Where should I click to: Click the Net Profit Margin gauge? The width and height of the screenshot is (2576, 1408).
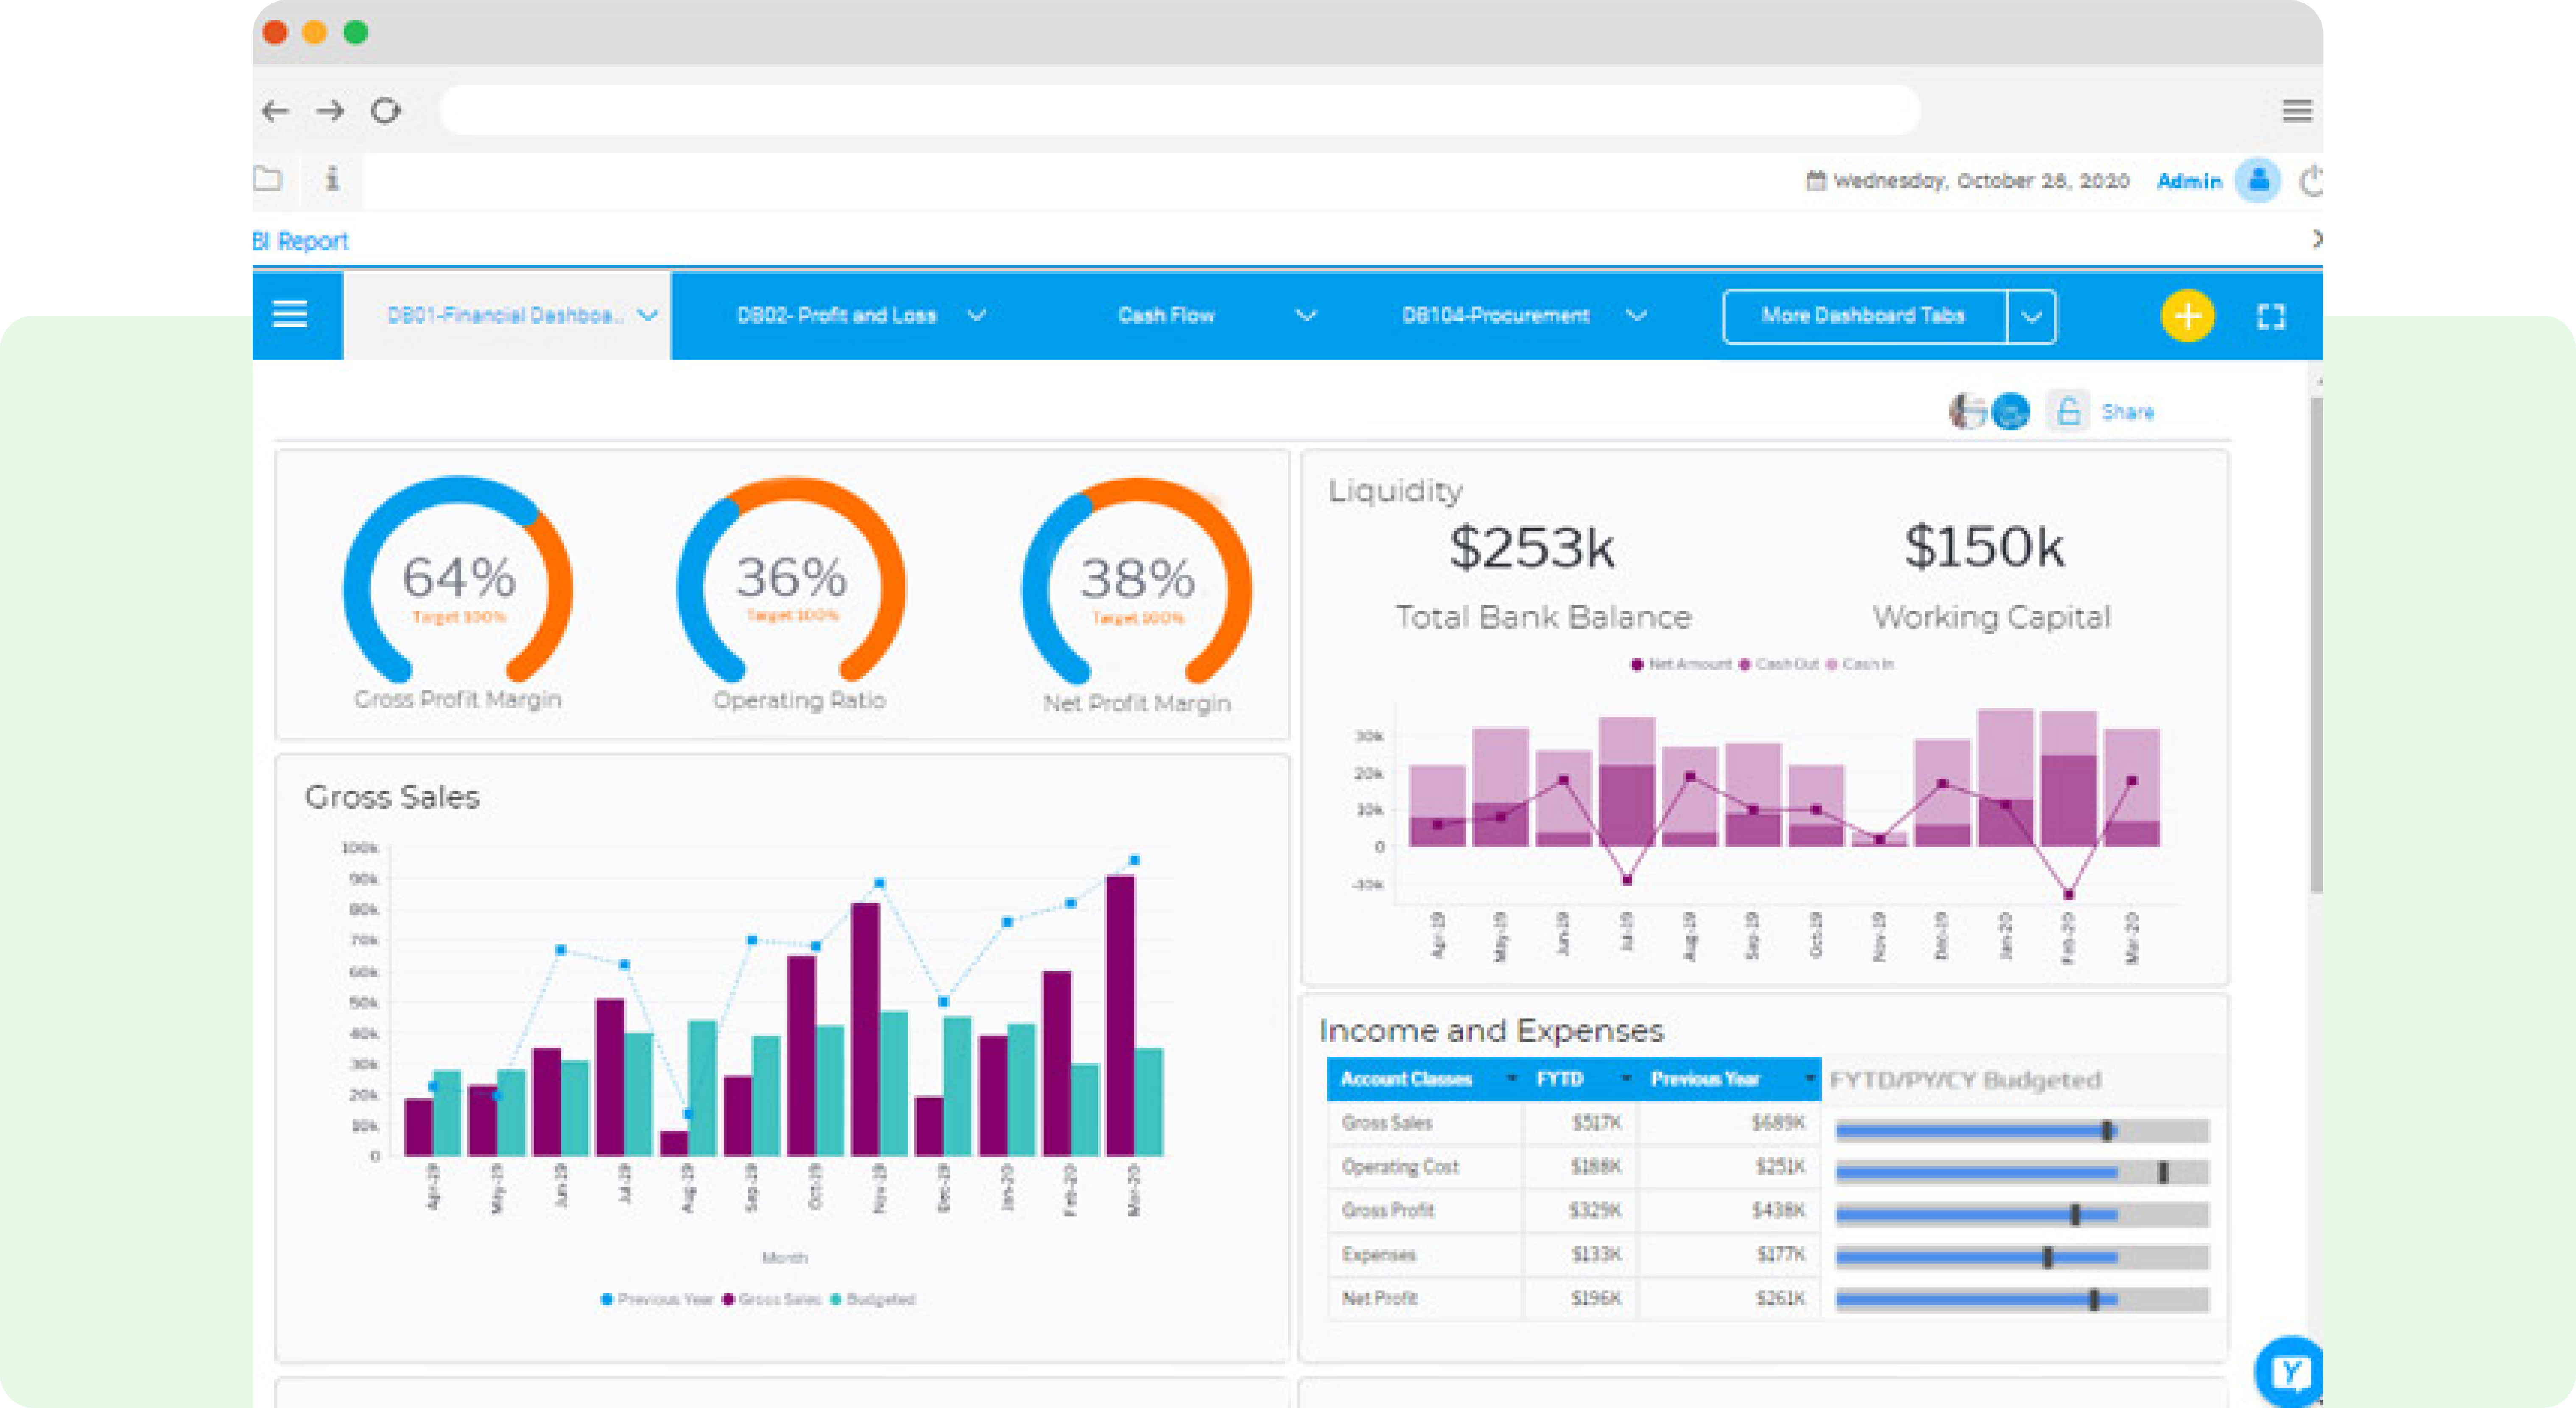tap(1137, 580)
